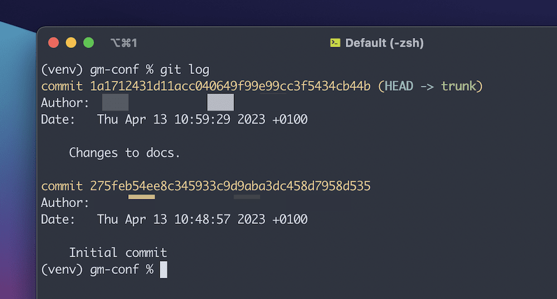Screen dimensions: 557x299
Task: Minimize the window using yellow button
Action: pyautogui.click(x=71, y=43)
